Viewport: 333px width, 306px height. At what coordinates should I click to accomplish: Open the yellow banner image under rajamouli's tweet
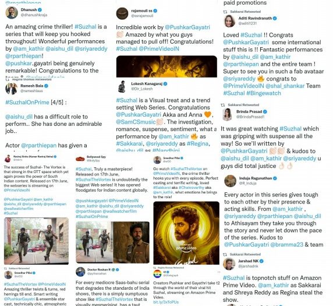click(x=166, y=66)
